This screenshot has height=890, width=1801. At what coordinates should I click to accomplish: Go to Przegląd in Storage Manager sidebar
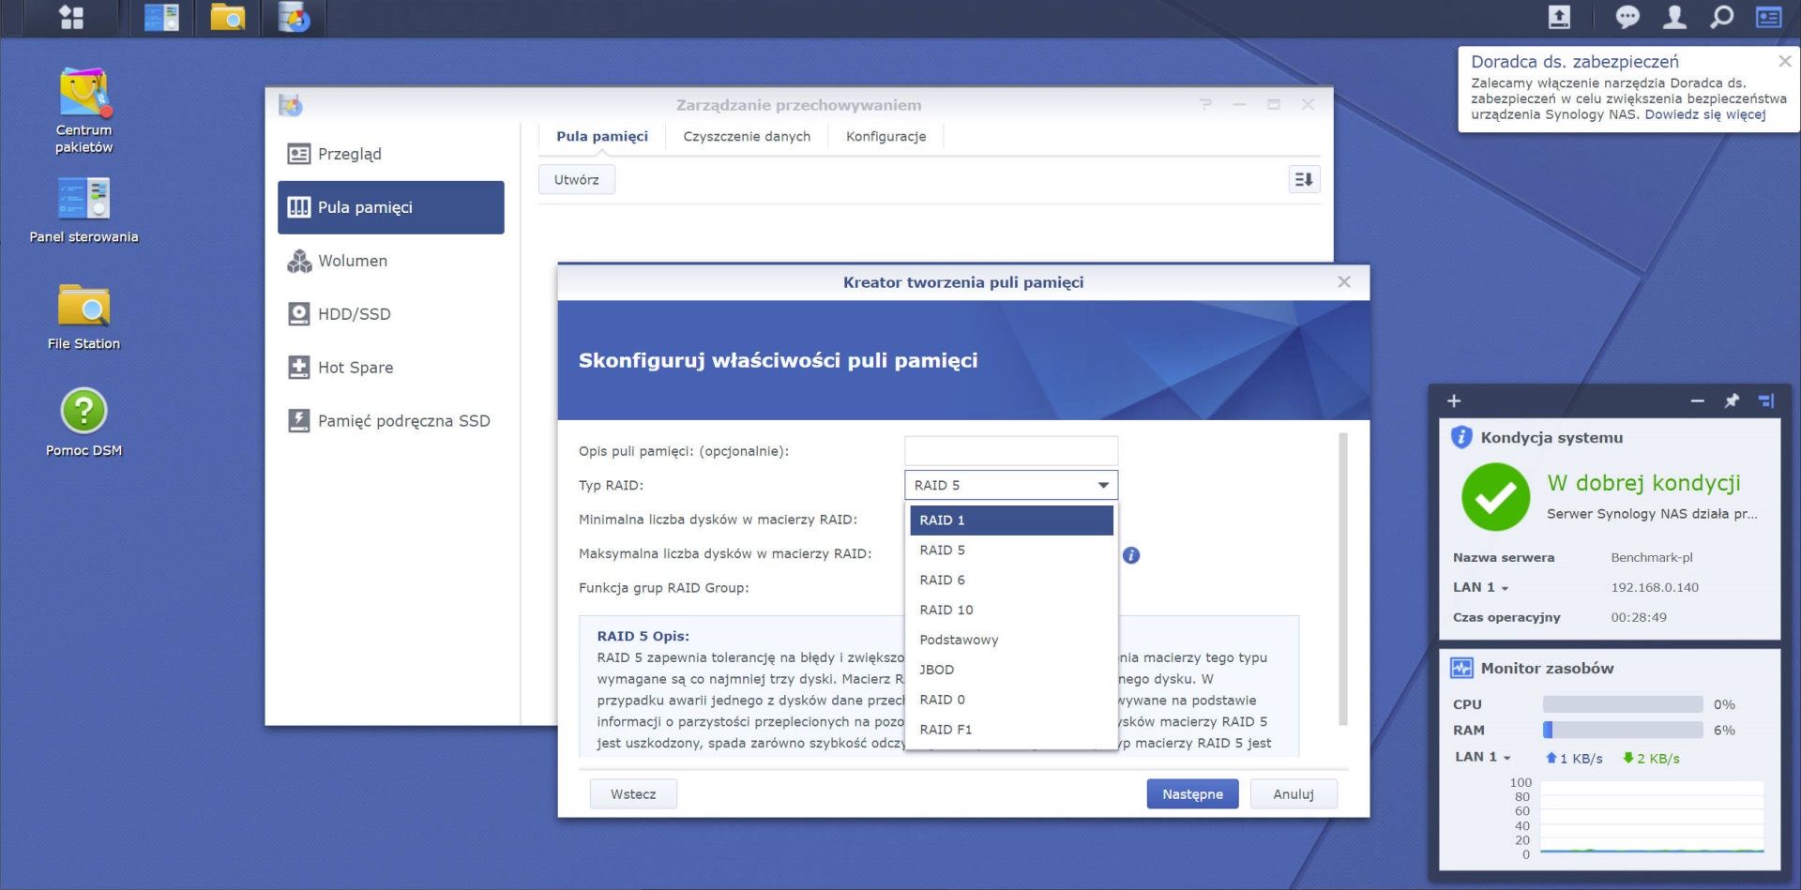pyautogui.click(x=391, y=154)
